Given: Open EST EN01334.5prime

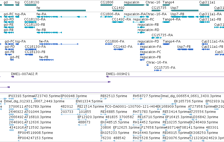Looking at the screenshot, I should coord(89,101).
